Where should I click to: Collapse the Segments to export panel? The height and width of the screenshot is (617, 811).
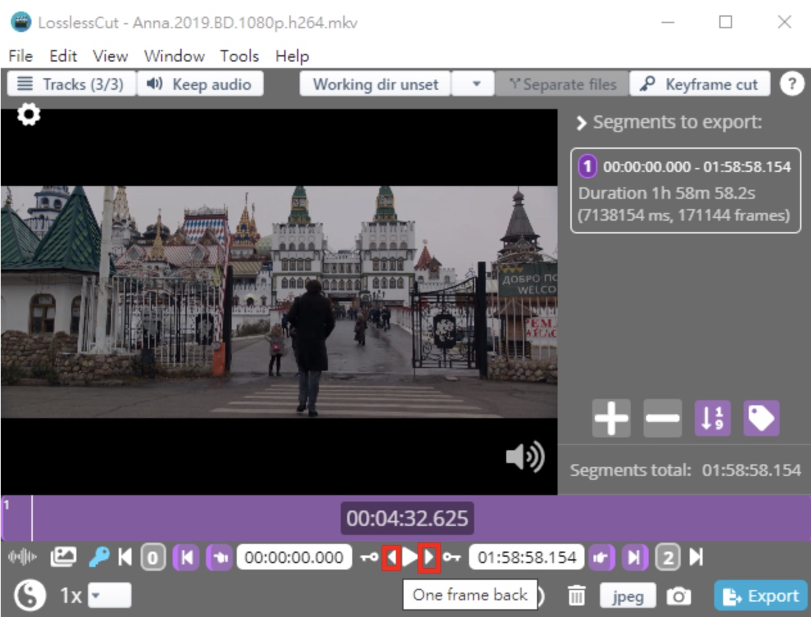(x=581, y=123)
